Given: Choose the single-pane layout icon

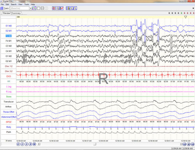Looking at the screenshot, I should coord(39,8).
